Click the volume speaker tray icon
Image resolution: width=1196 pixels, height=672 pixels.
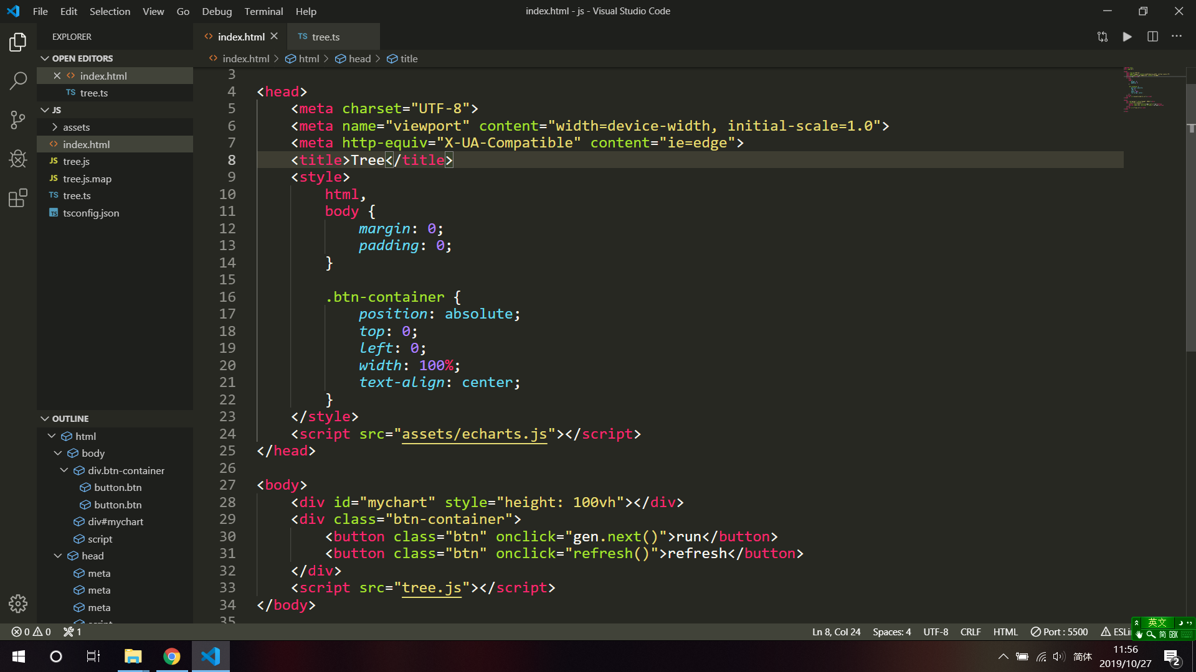(x=1058, y=656)
